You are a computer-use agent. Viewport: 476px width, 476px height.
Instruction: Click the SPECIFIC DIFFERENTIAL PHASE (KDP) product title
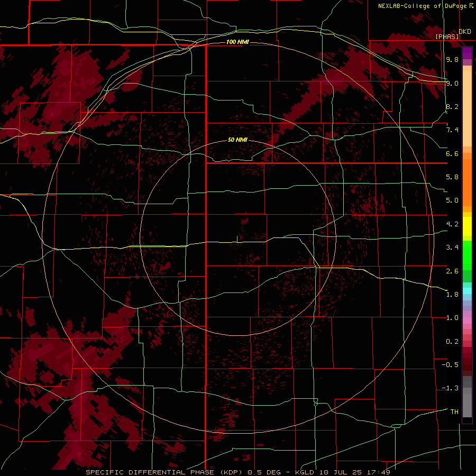(164, 472)
